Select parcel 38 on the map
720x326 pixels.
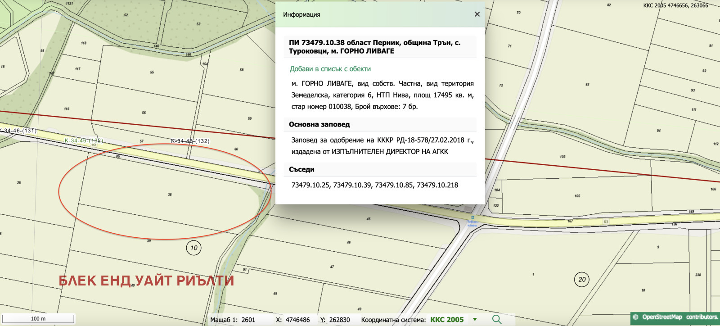[170, 195]
